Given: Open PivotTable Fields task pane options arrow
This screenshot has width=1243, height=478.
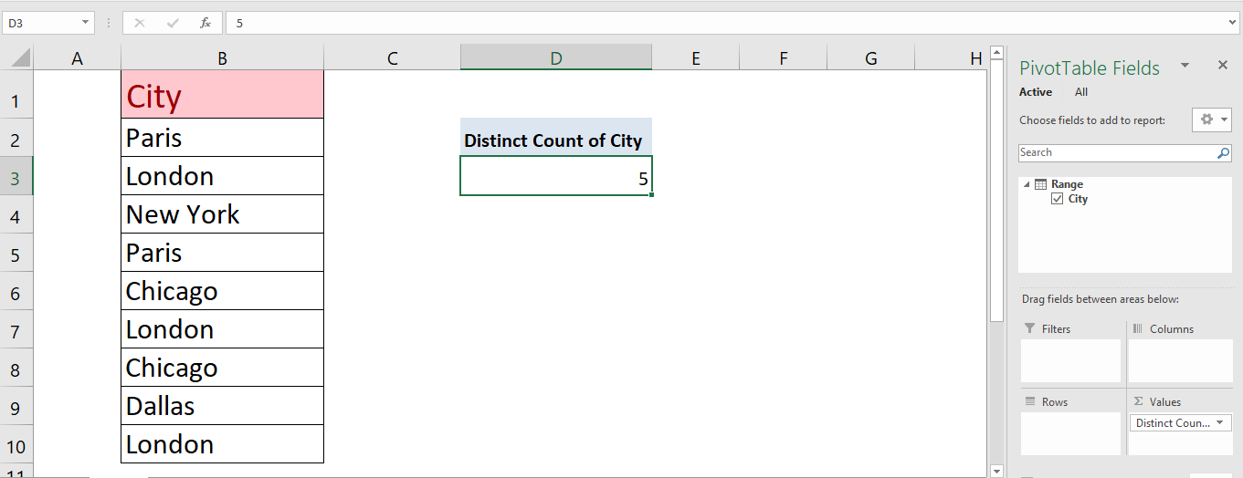Looking at the screenshot, I should click(x=1185, y=66).
